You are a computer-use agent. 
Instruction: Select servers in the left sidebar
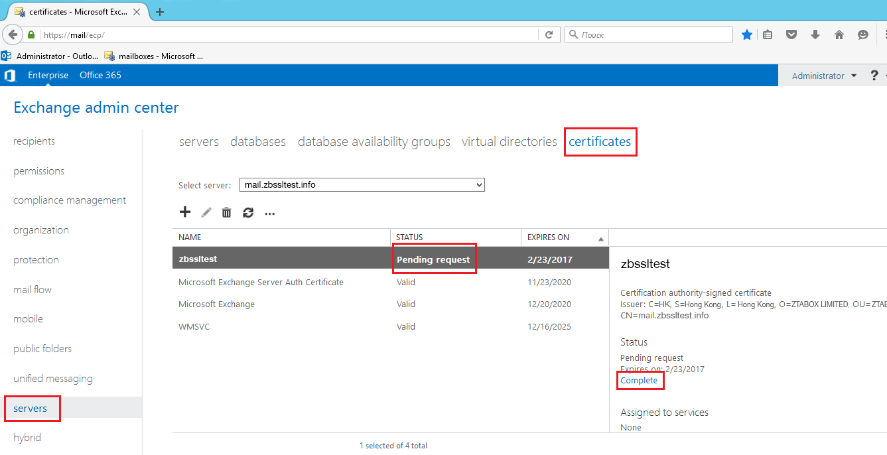32,408
